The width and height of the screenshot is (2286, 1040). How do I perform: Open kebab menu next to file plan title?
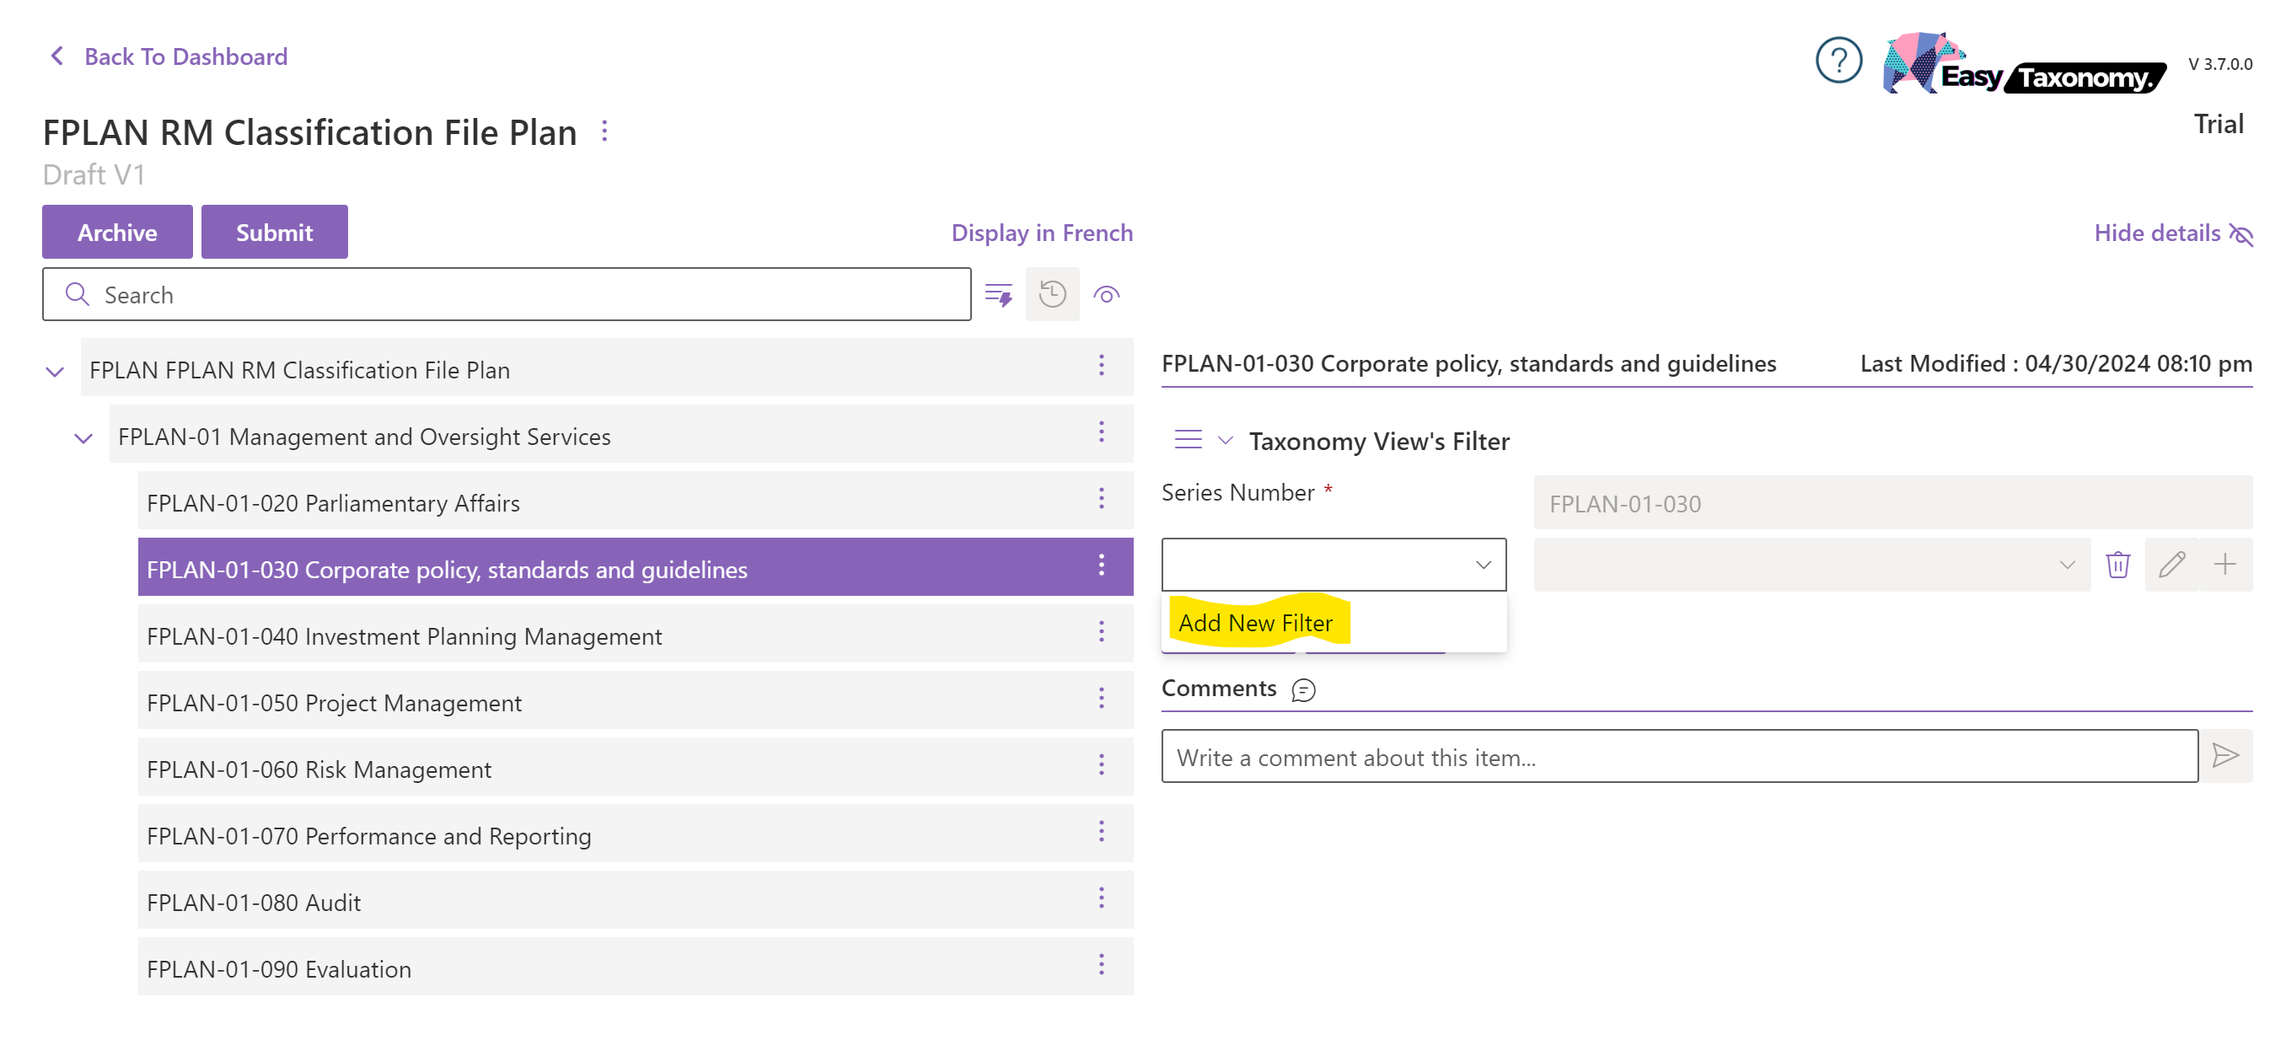click(x=604, y=131)
